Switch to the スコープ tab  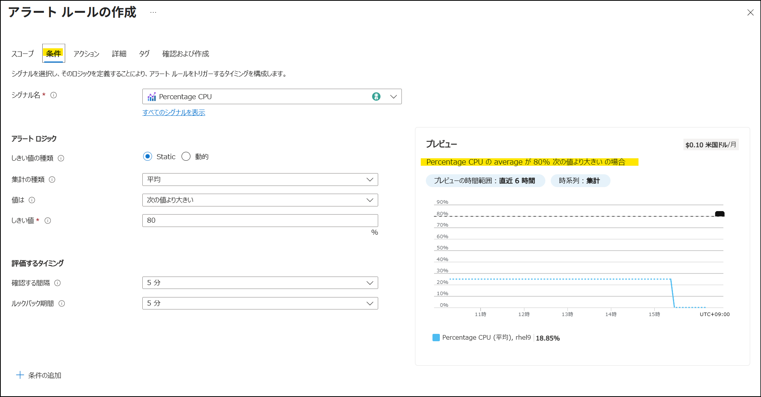(x=22, y=53)
